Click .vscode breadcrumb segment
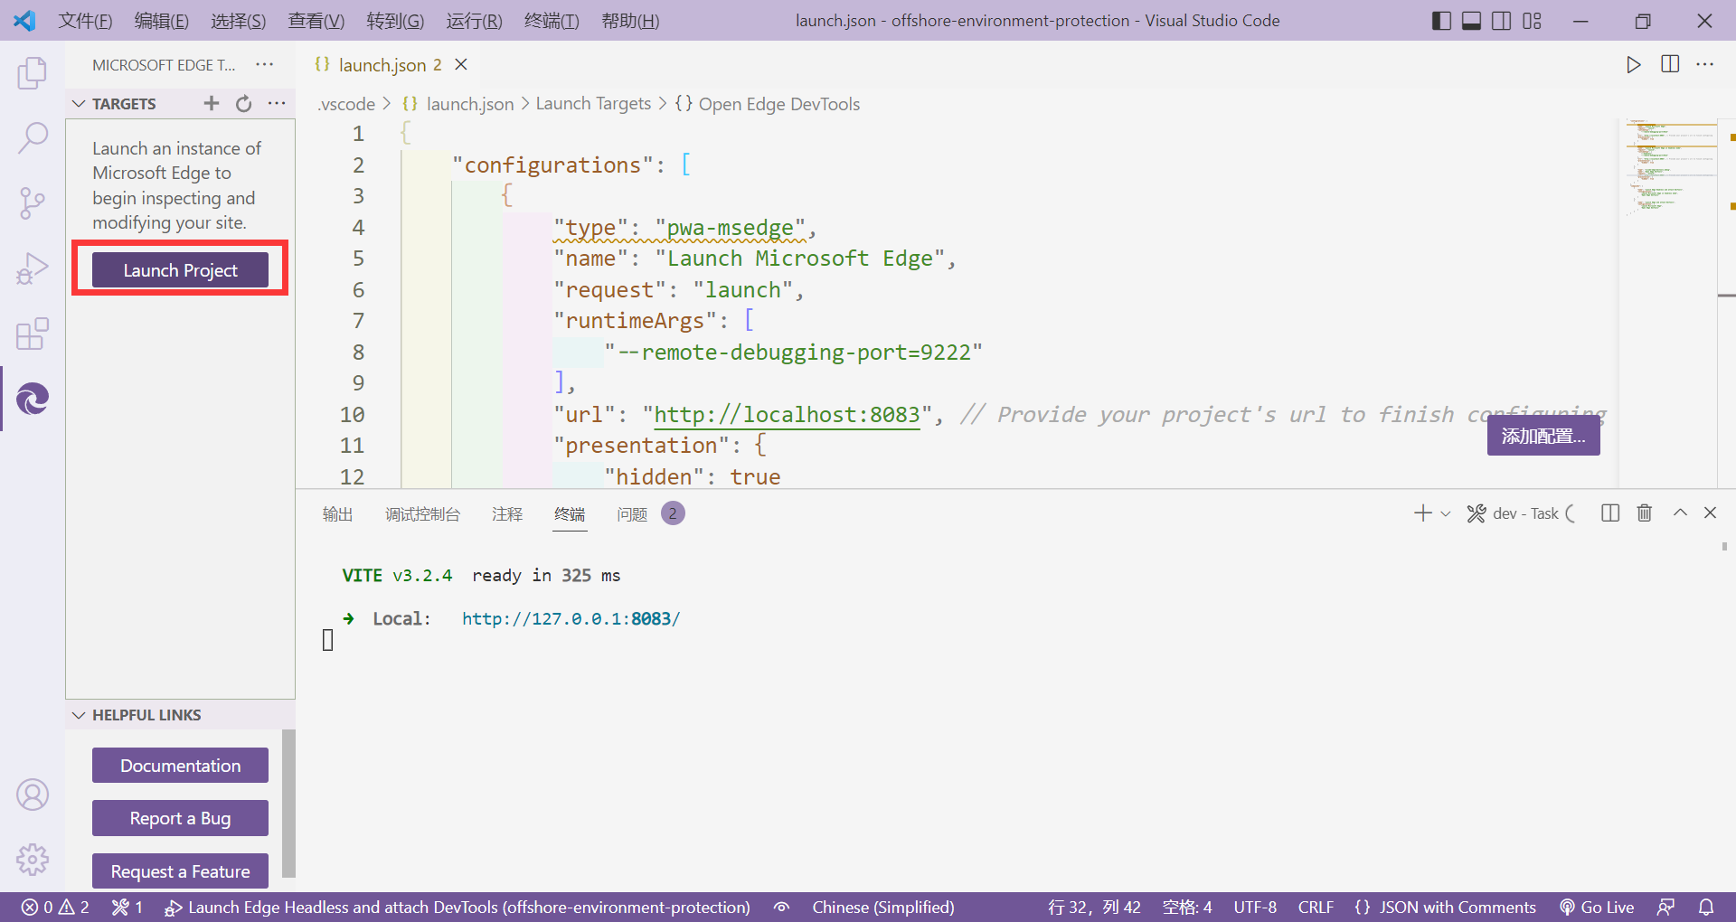This screenshot has width=1736, height=922. (346, 104)
